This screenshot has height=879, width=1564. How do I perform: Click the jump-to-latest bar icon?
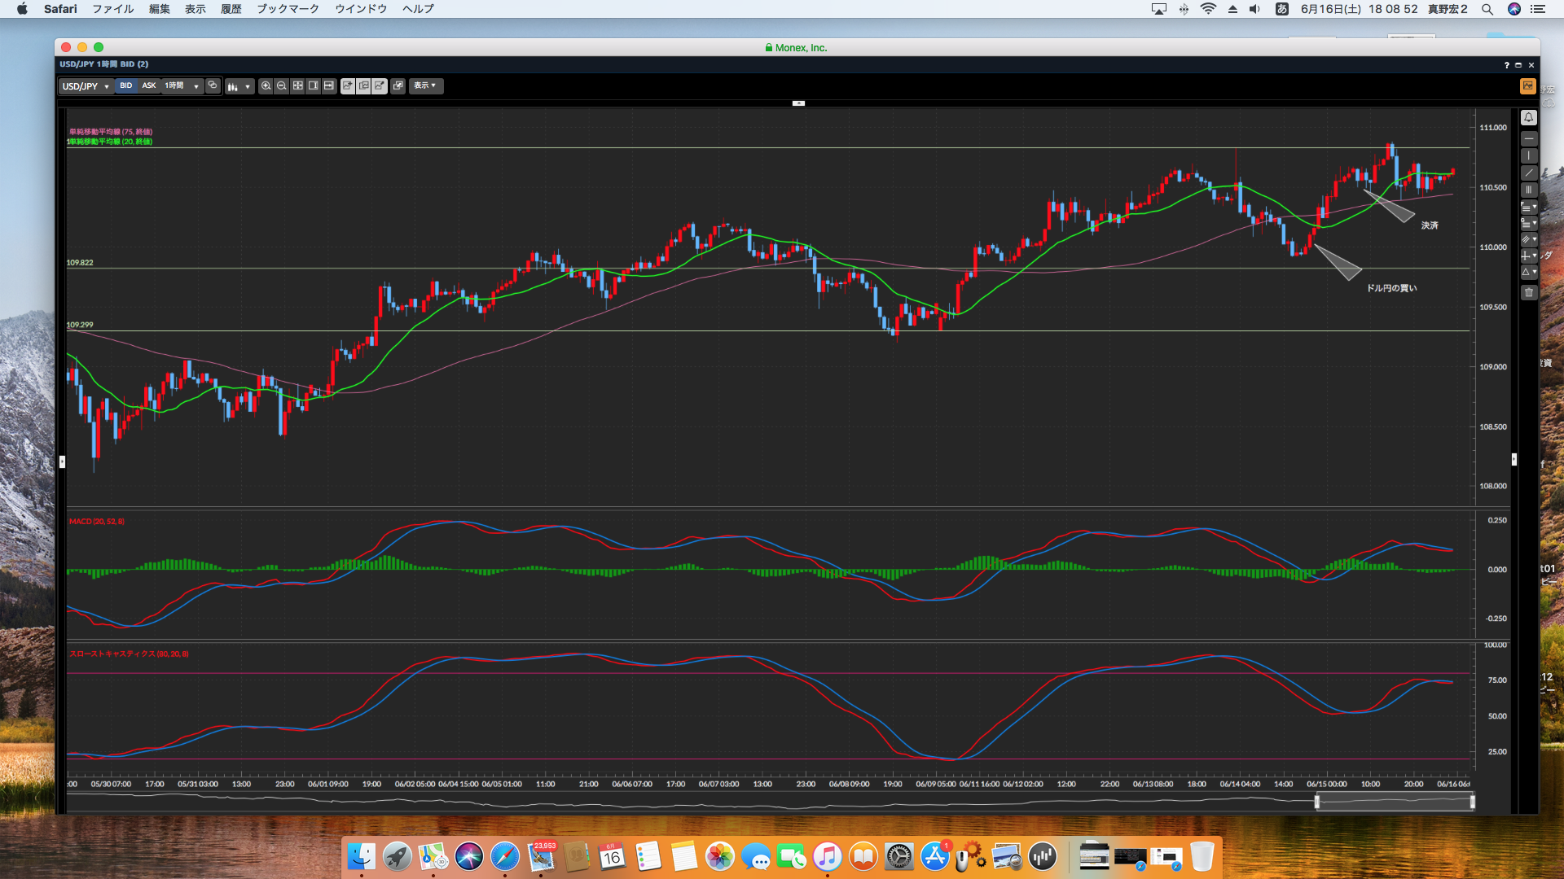(x=329, y=85)
